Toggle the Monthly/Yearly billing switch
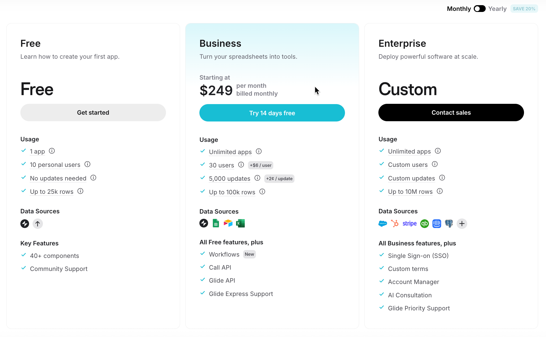This screenshot has width=546, height=337. 479,9
